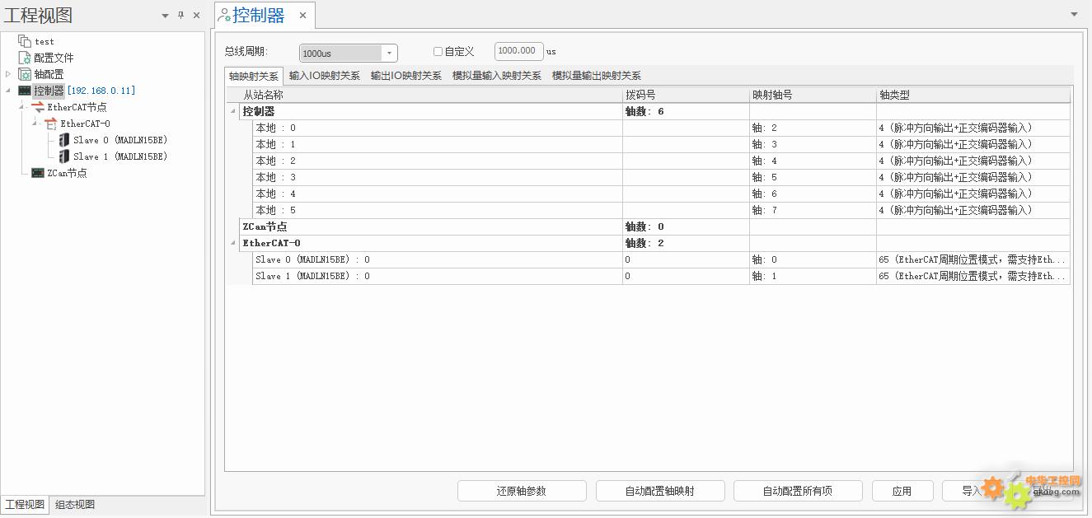Switch to 输入IO映射关系 tab
Screen dimensions: 1092x518
(x=324, y=76)
